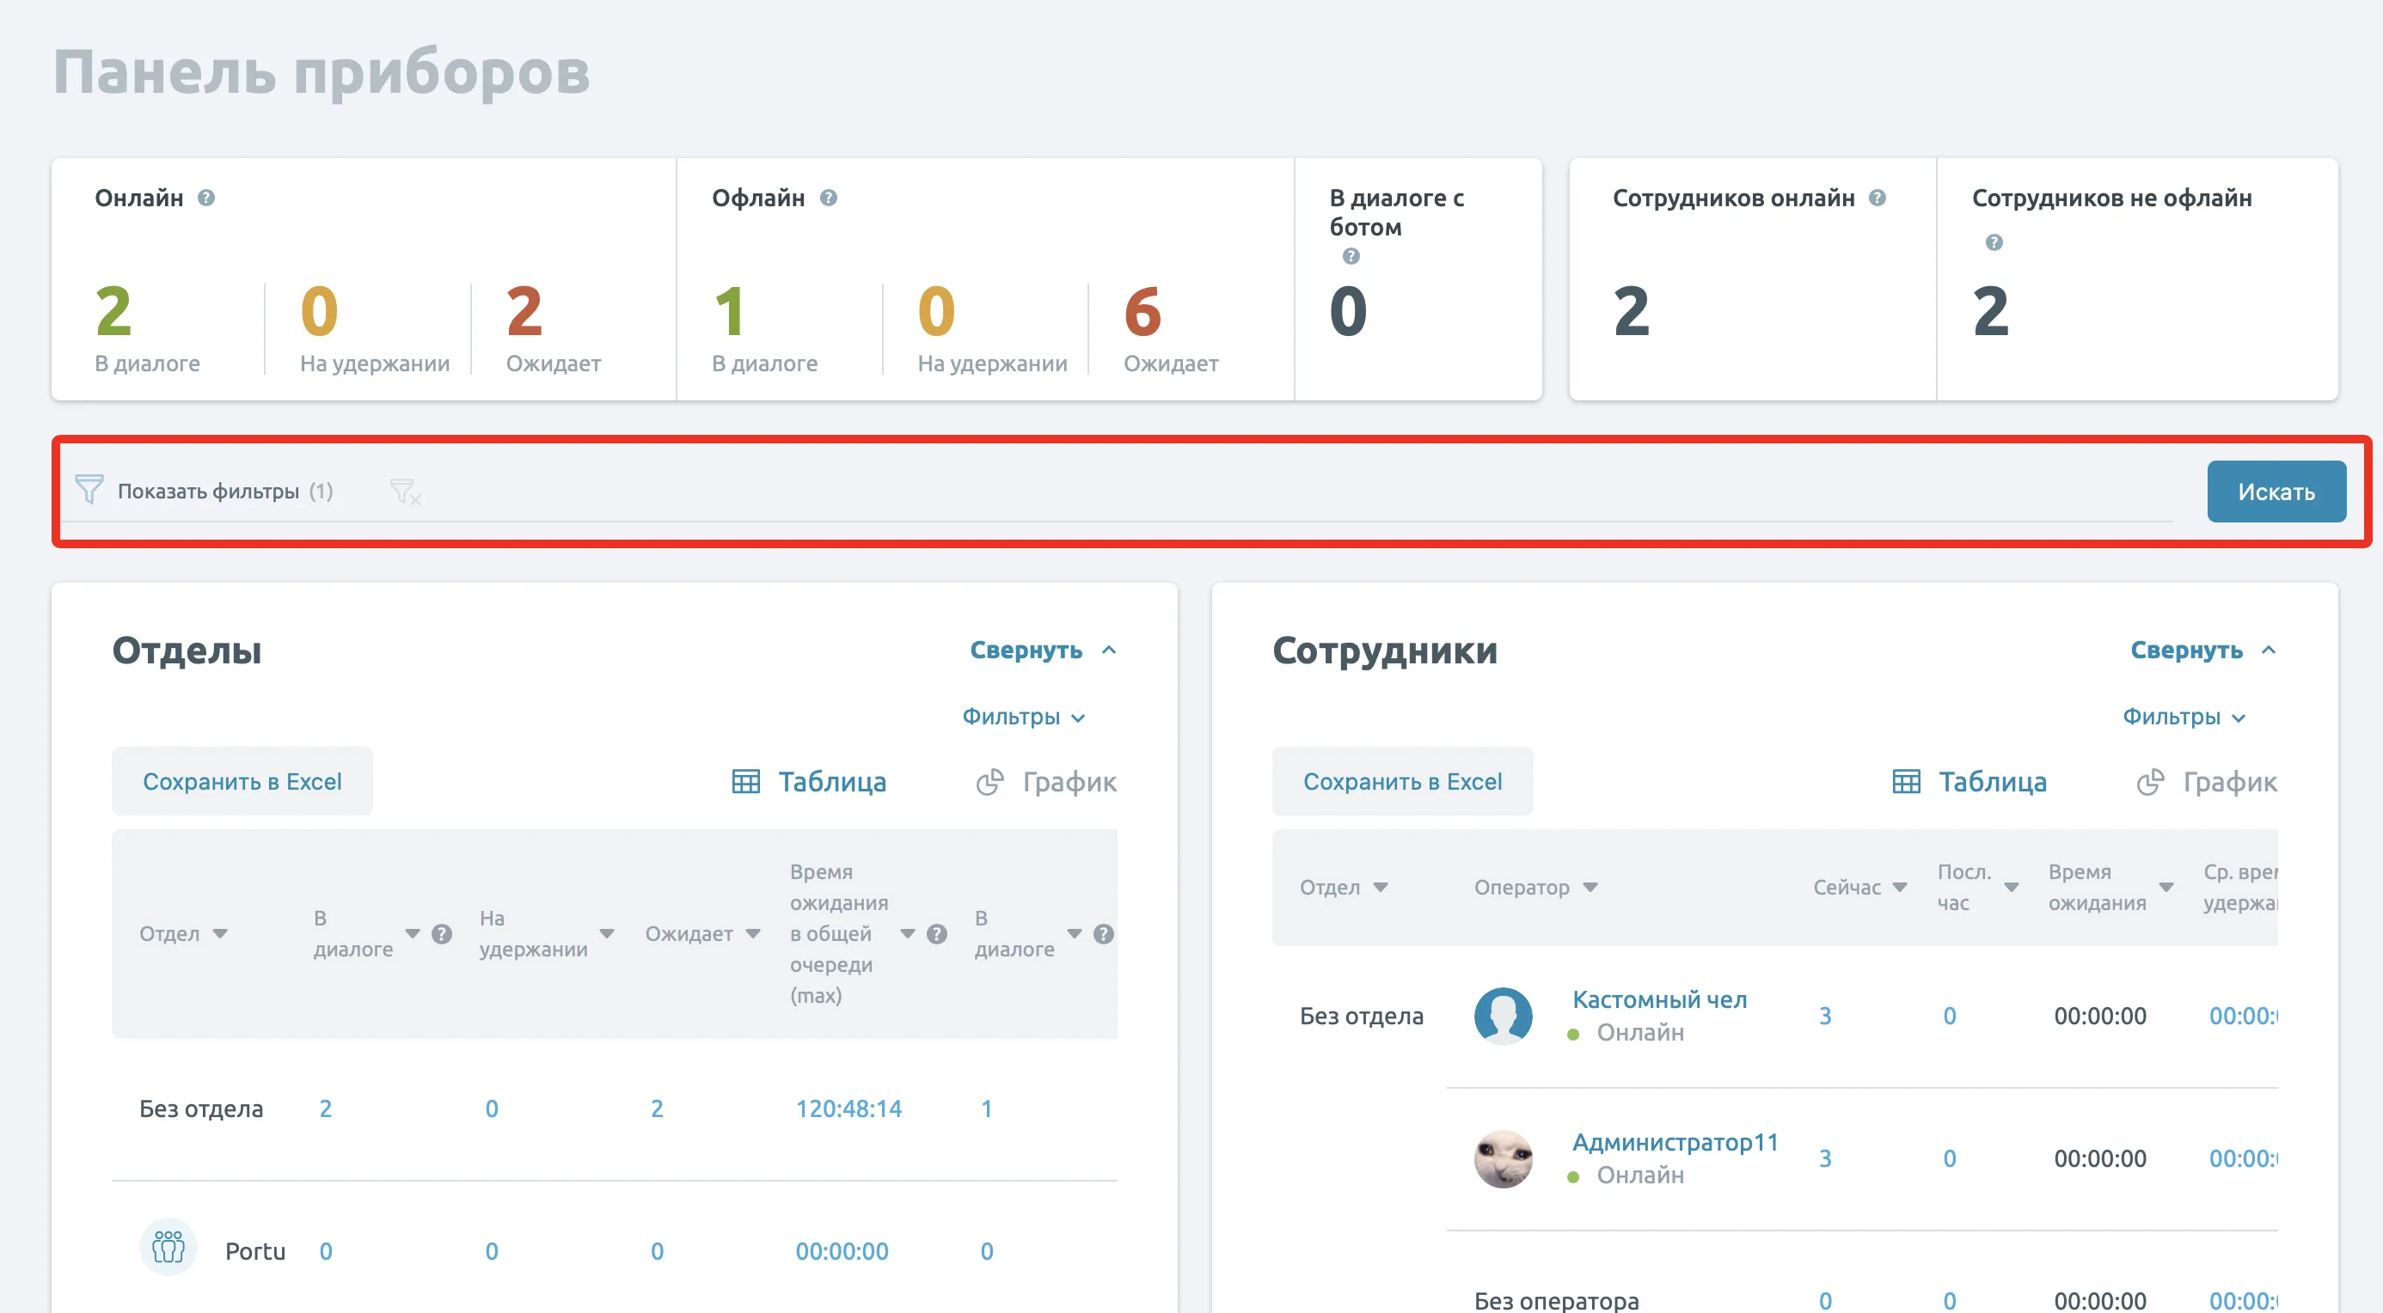The image size is (2383, 1313).
Task: Click the help icon next to Офлайн
Action: (x=828, y=198)
